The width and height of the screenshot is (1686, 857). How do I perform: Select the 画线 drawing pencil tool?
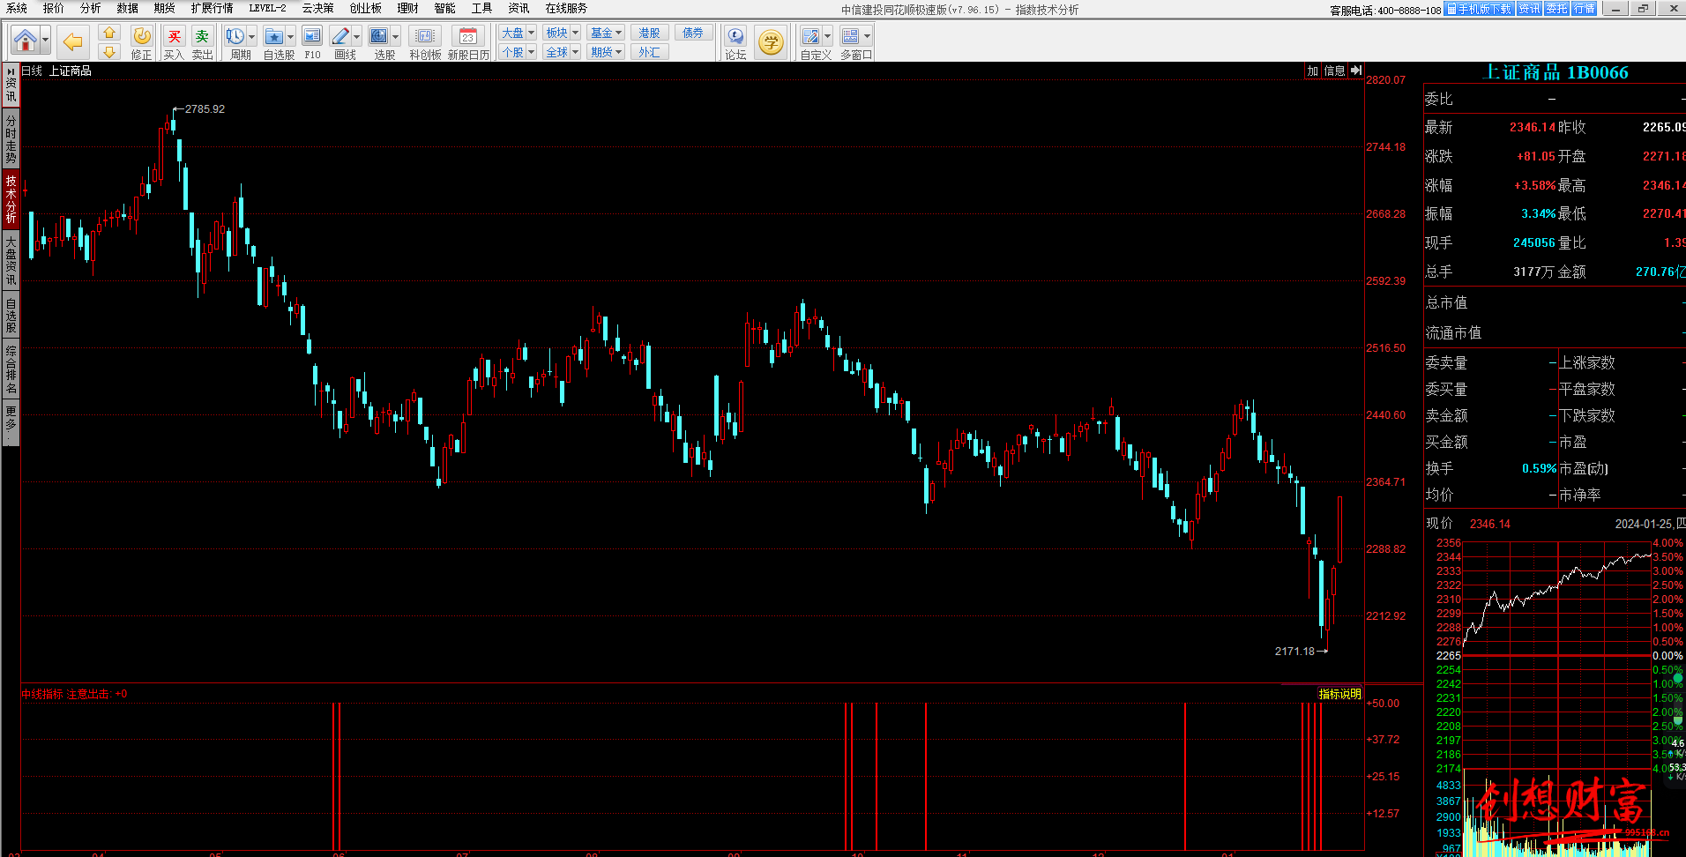pos(340,36)
